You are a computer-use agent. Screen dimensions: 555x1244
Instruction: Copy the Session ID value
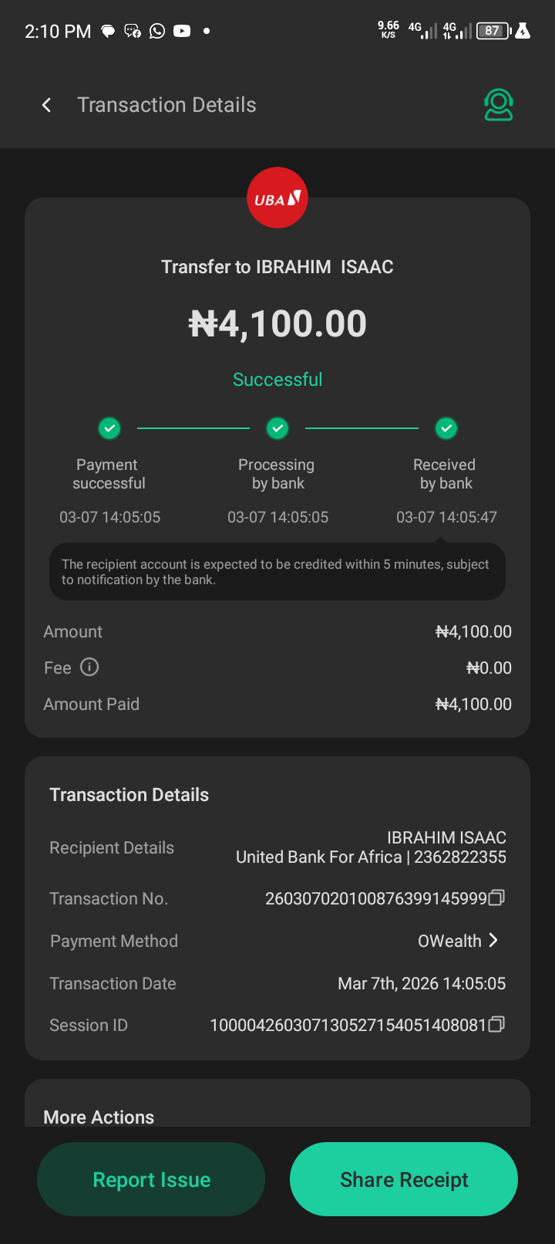(x=497, y=1024)
